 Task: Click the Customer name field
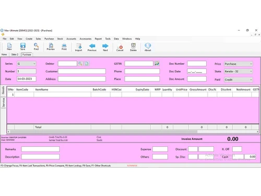(x=82, y=71)
